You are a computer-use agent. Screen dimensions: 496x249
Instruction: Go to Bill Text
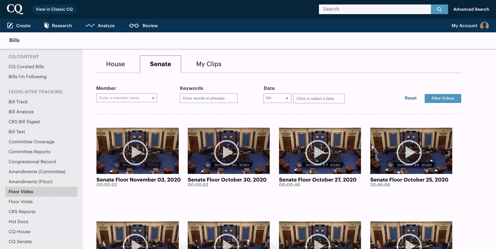(17, 132)
